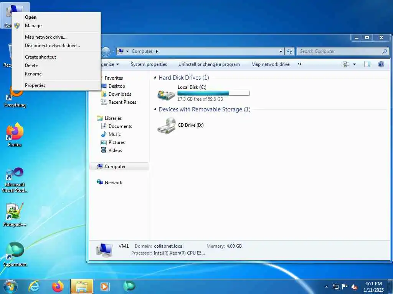Click the VM1 computer icon in details pane
The image size is (393, 294).
[104, 250]
